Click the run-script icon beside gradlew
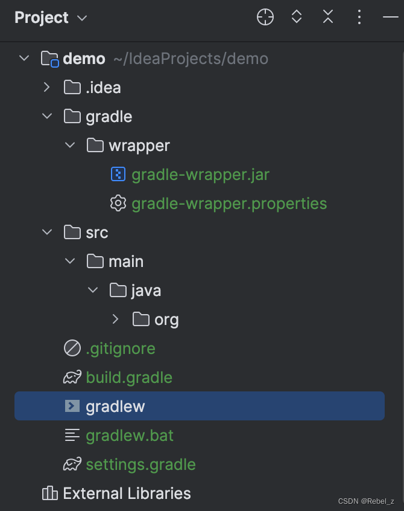Screen dimensions: 404x511 point(72,406)
